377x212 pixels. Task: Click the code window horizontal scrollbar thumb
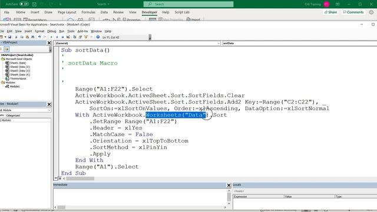point(80,178)
